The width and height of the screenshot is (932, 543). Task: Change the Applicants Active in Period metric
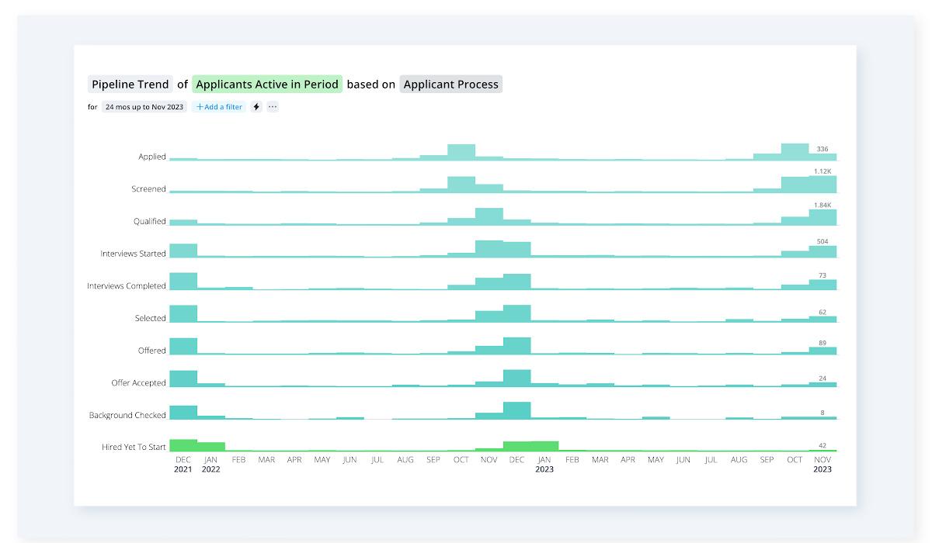click(267, 85)
